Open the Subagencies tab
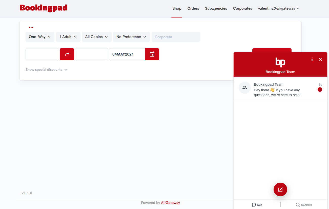Screen dimensions: 329x209 pos(216,8)
